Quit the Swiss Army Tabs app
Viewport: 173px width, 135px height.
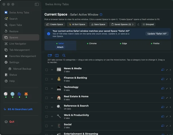10,122
